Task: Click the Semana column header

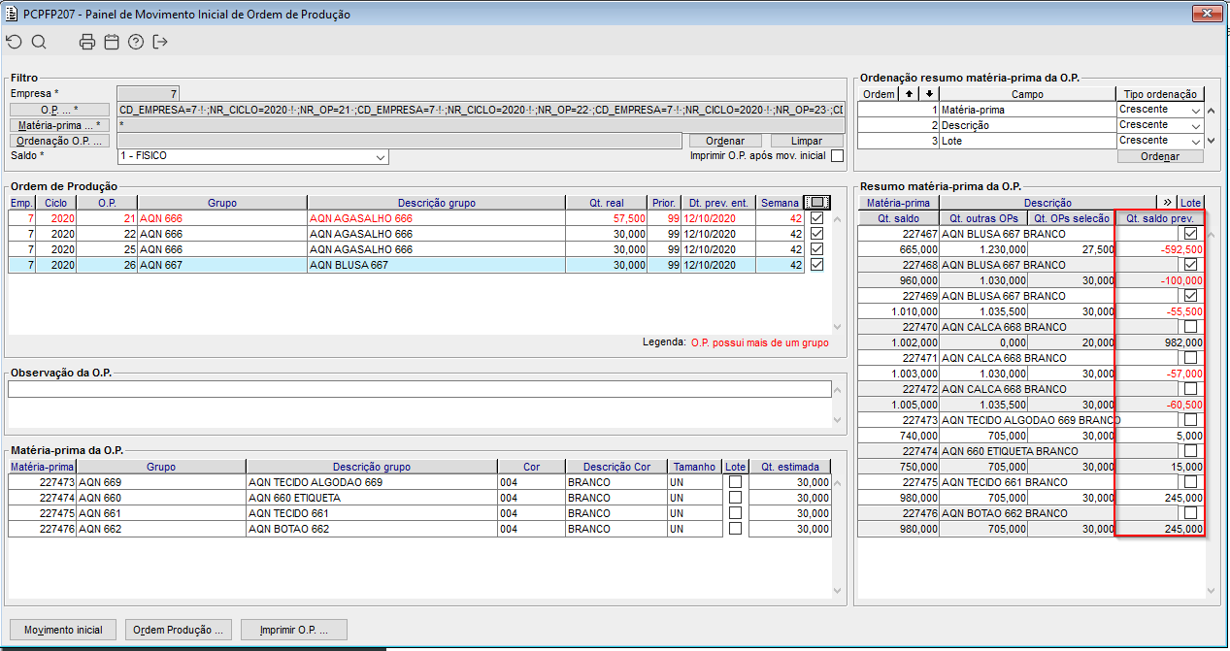Action: click(x=781, y=203)
